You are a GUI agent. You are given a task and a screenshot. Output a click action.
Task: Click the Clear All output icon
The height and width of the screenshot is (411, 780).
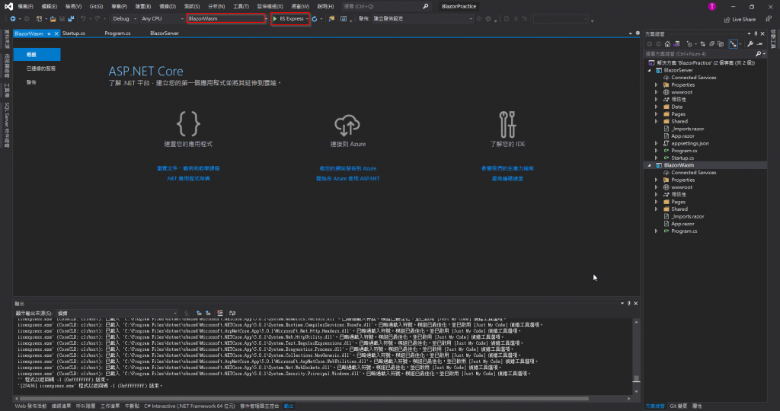220,313
